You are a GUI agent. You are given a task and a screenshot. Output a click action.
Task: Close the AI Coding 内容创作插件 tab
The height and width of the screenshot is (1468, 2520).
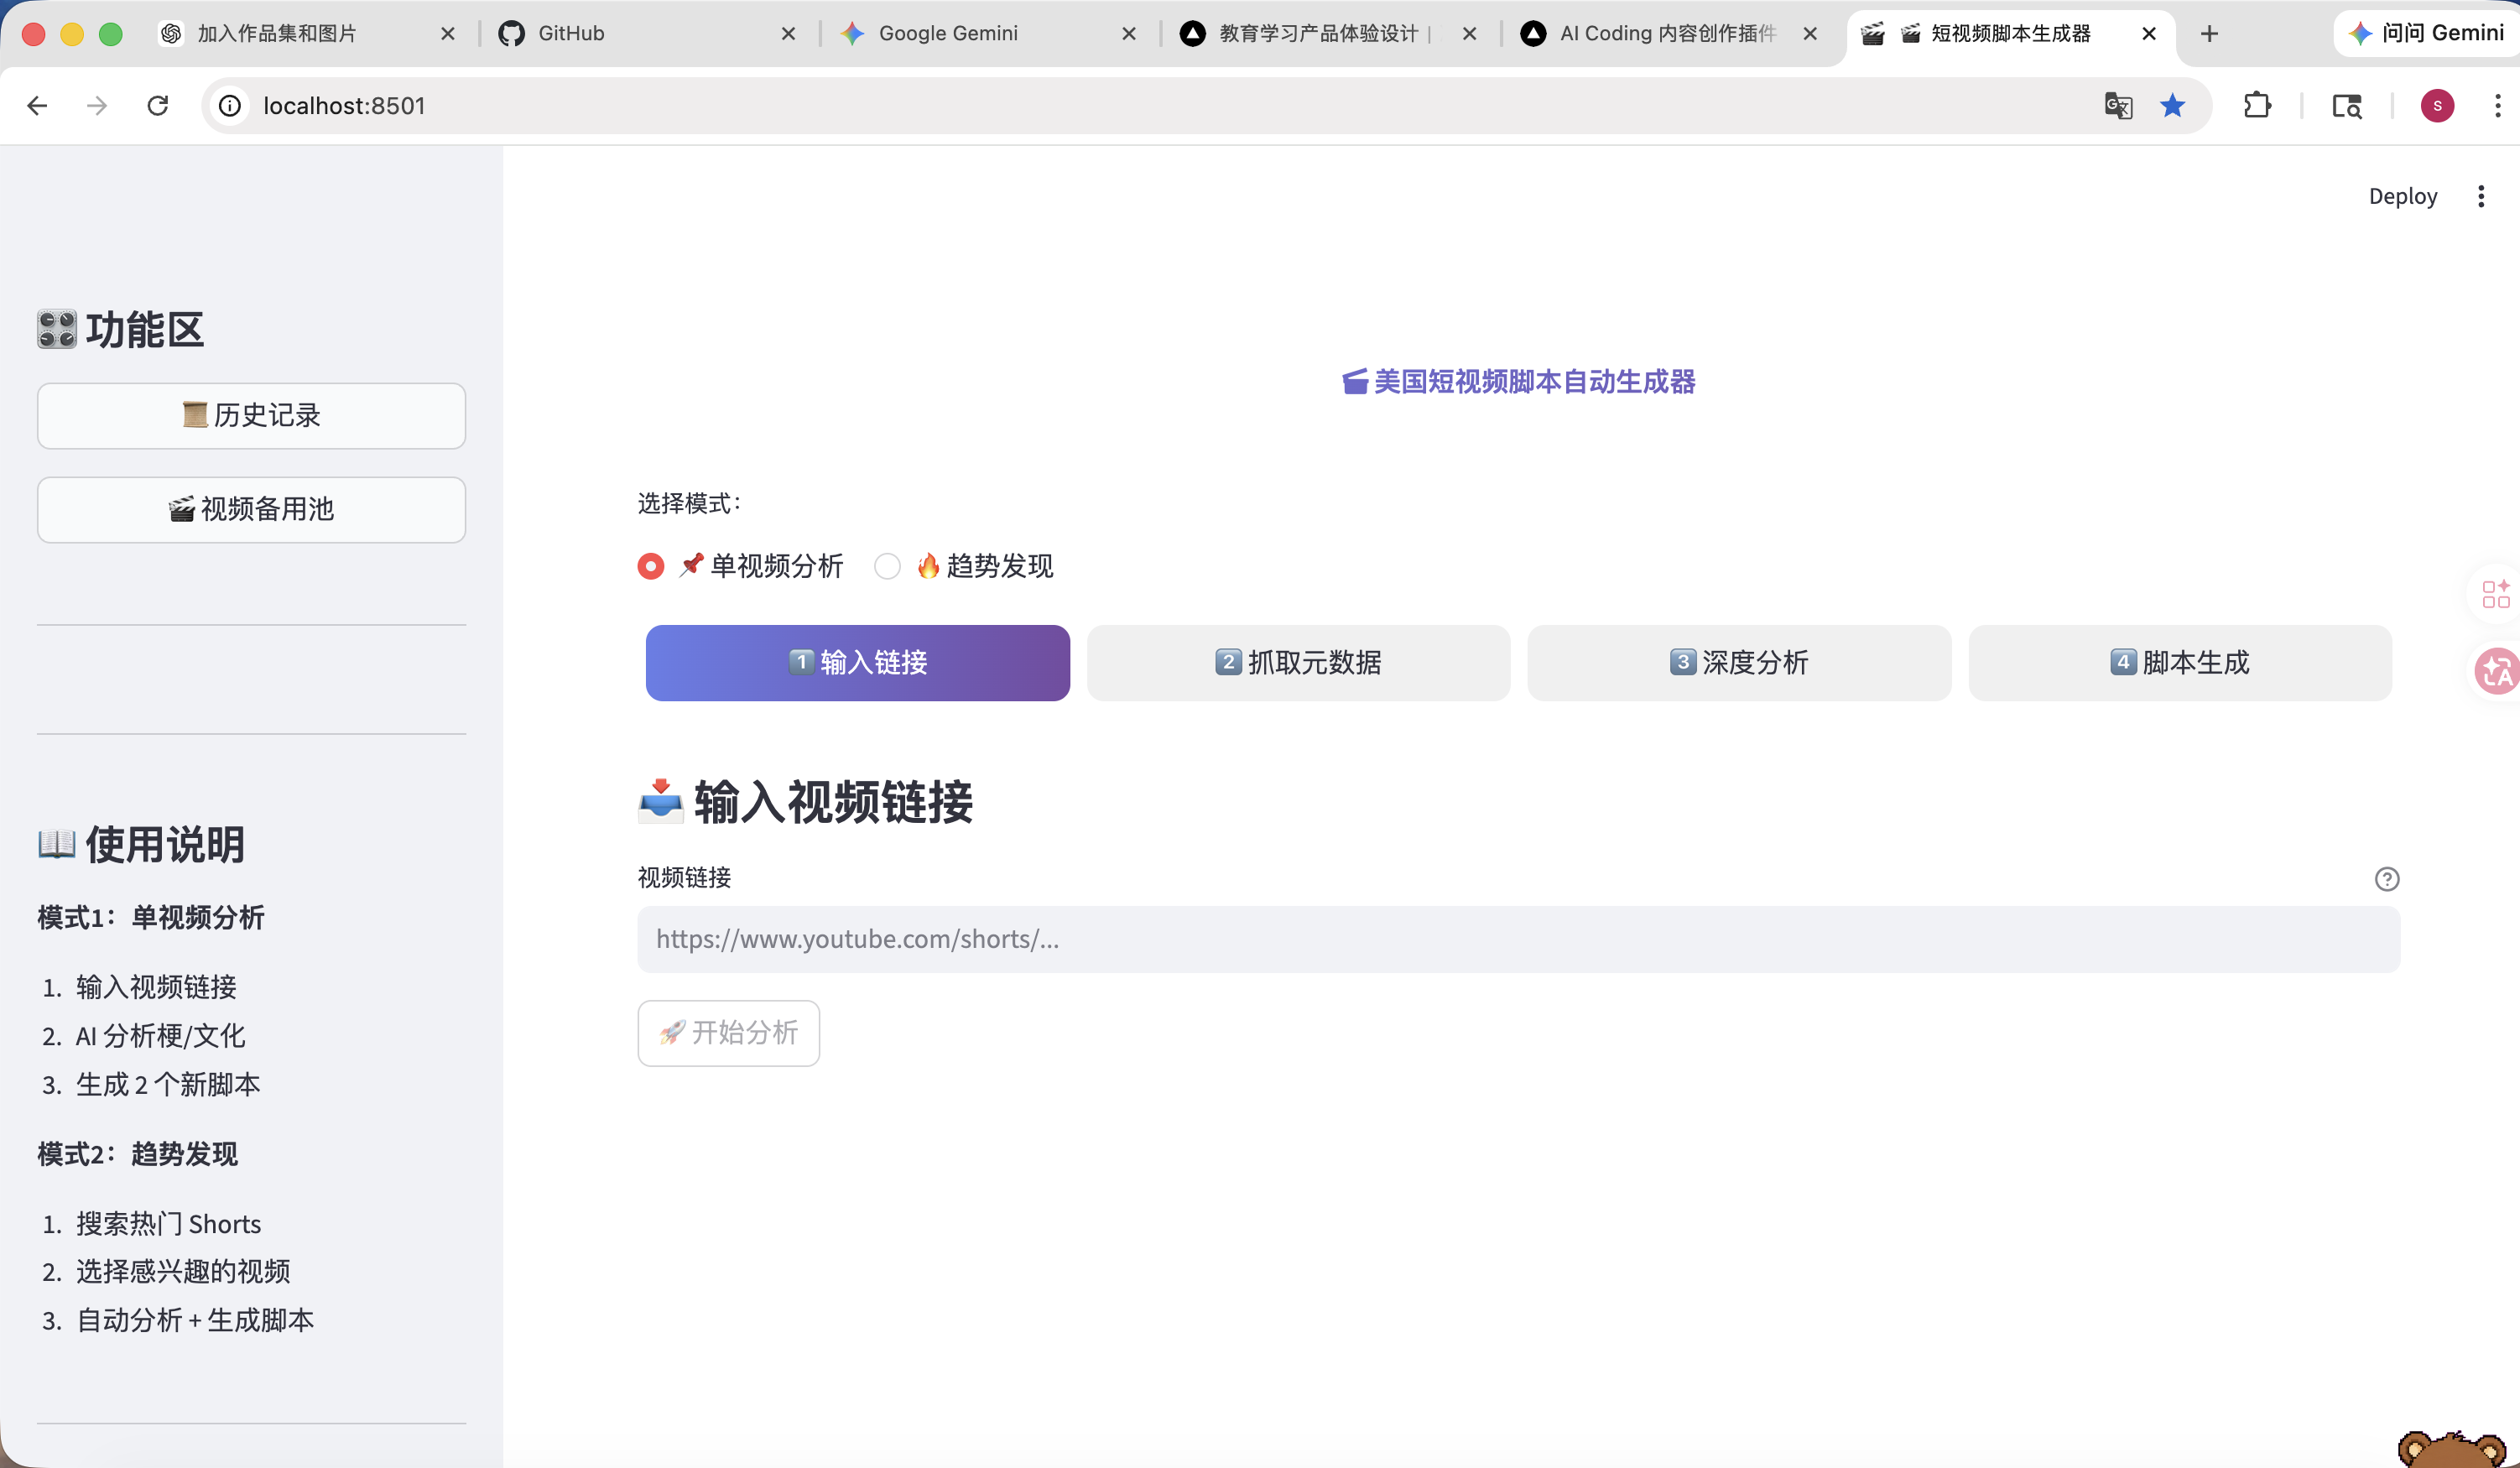1810,34
